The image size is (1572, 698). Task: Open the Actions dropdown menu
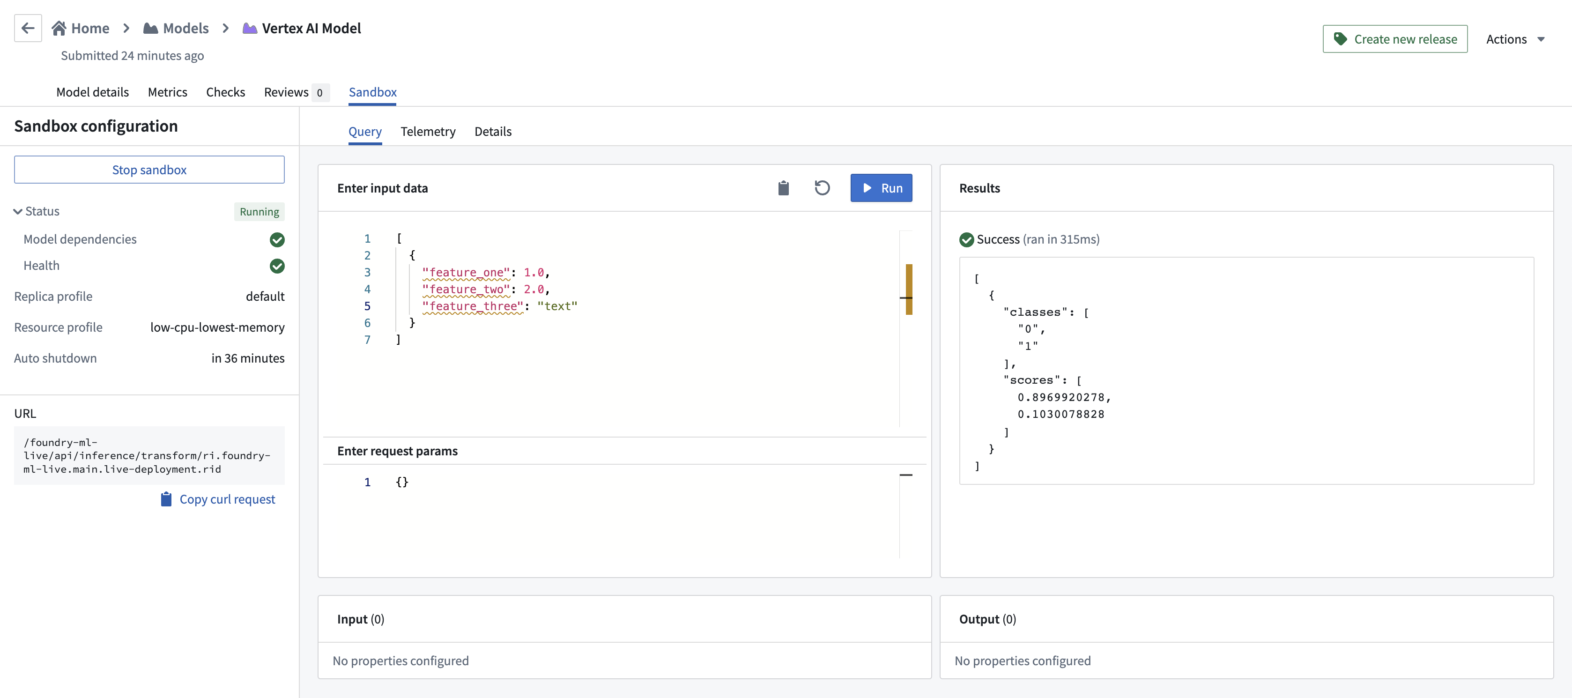click(1515, 39)
